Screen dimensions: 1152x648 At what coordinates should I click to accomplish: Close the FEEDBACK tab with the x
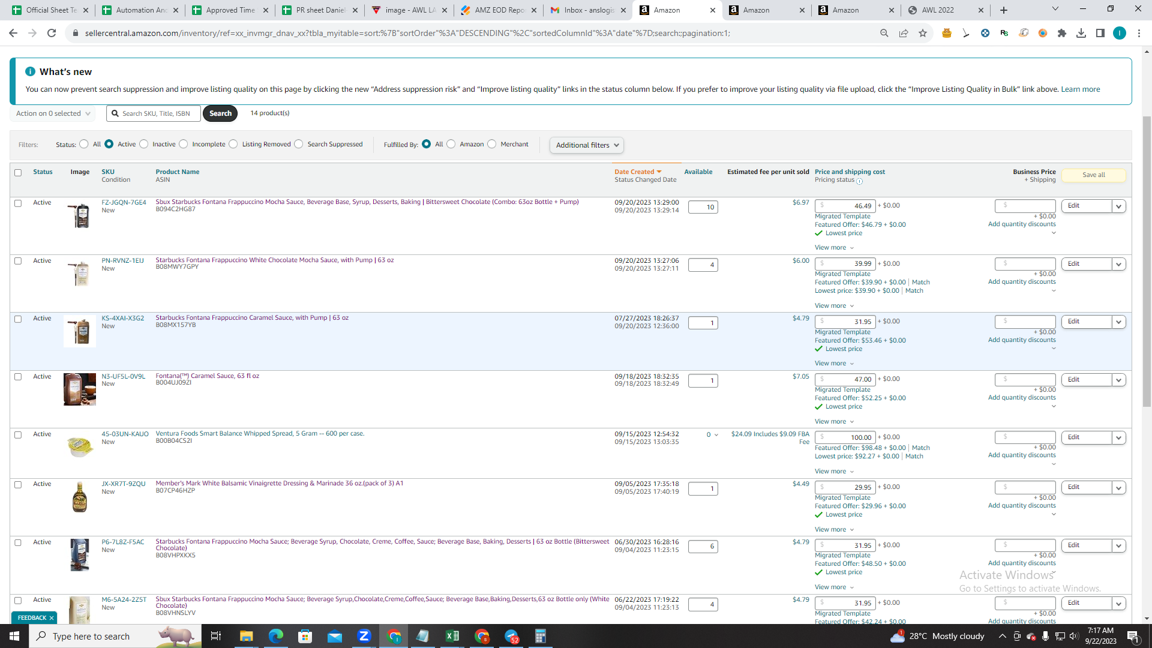pos(52,618)
